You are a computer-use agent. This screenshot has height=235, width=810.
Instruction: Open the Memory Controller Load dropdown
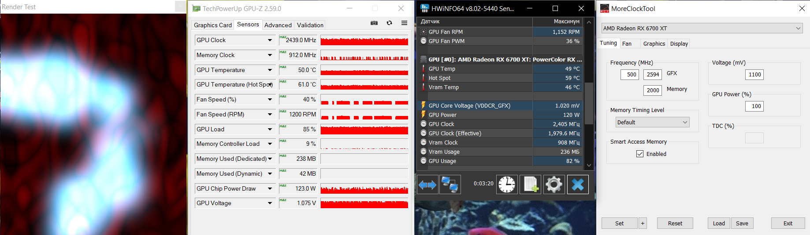pyautogui.click(x=270, y=144)
